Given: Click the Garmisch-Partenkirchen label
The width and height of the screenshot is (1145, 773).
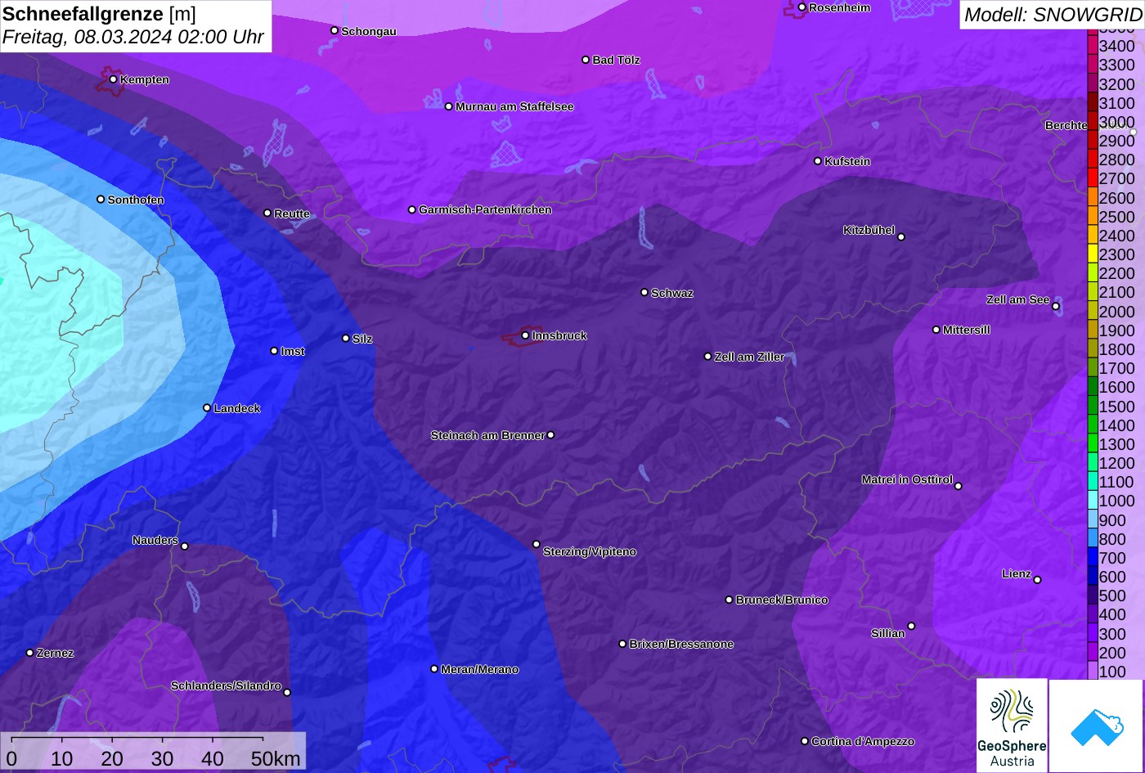Looking at the screenshot, I should coord(485,209).
